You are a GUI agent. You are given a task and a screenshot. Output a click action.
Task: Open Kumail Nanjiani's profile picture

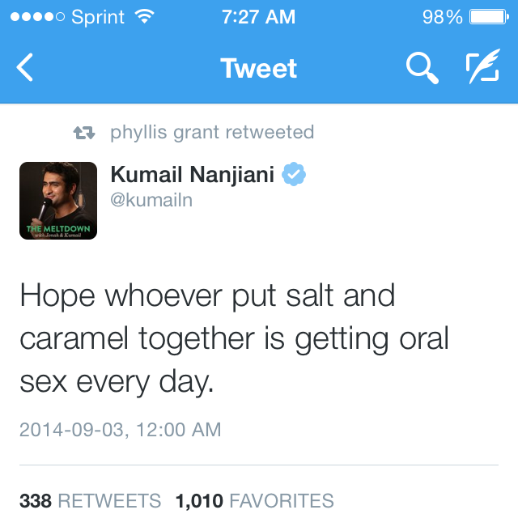[x=58, y=201]
